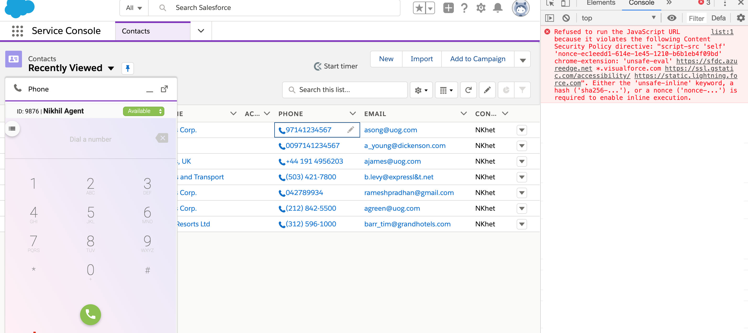The height and width of the screenshot is (333, 748).
Task: Expand the Recently Viewed list selector
Action: pyautogui.click(x=111, y=68)
